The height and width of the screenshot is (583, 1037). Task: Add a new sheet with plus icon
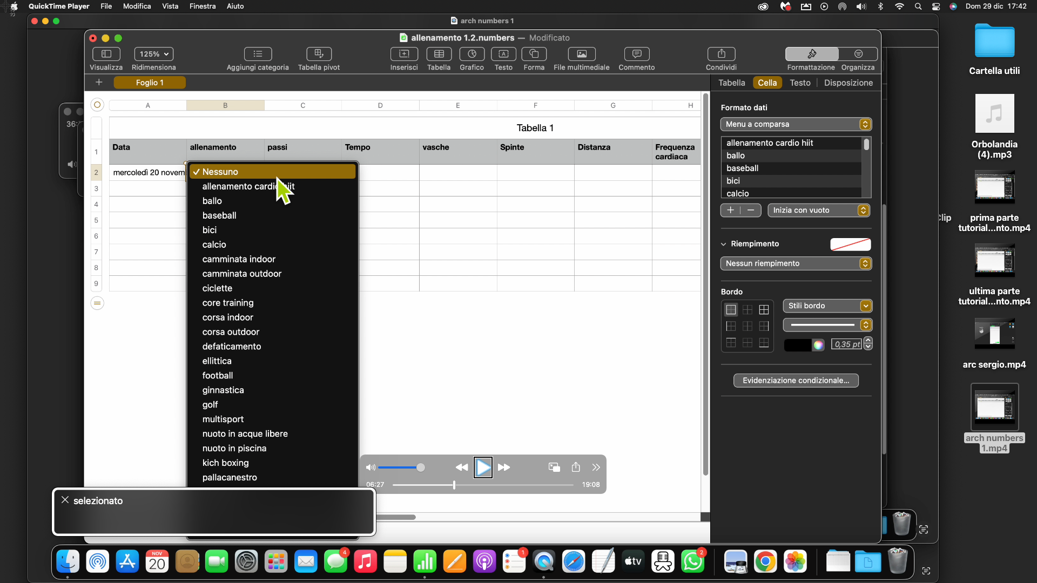click(x=99, y=83)
